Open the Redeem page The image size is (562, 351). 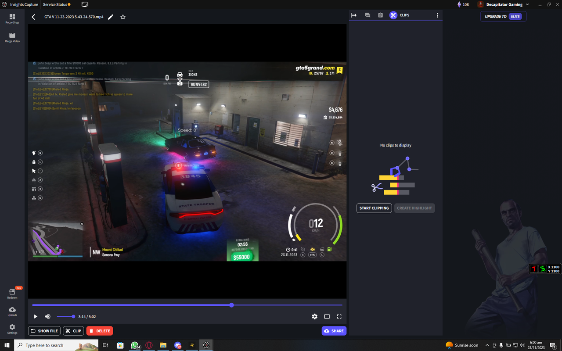(x=12, y=294)
